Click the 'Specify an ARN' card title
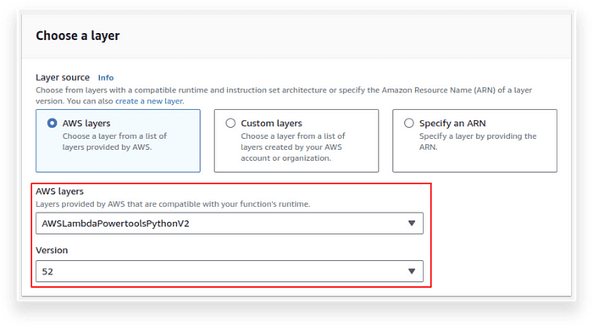 [452, 123]
